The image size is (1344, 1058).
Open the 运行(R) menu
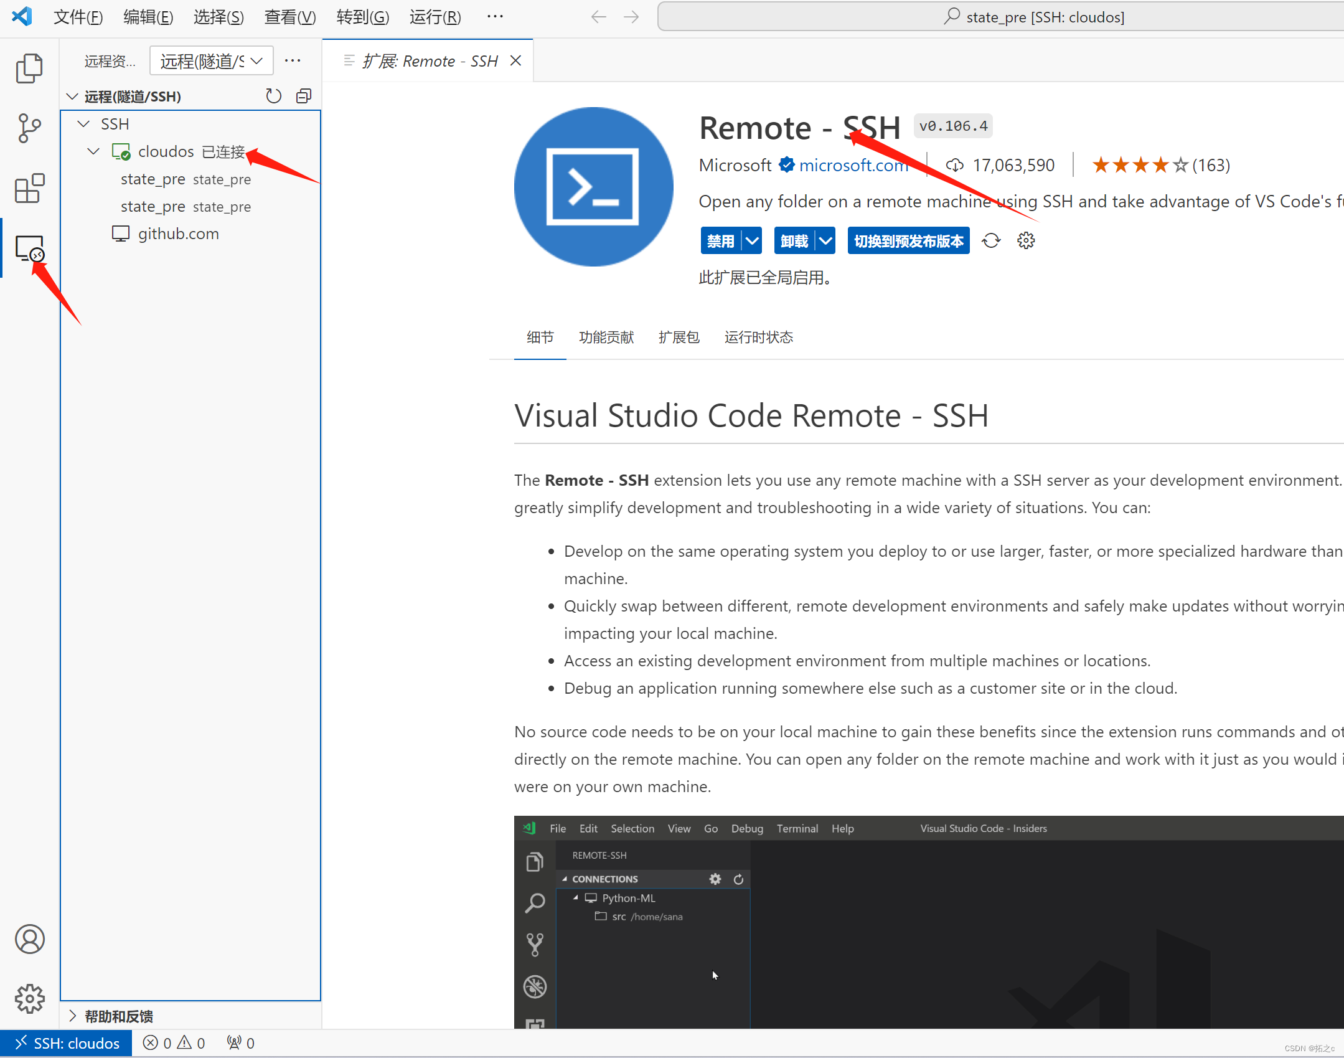pyautogui.click(x=435, y=17)
